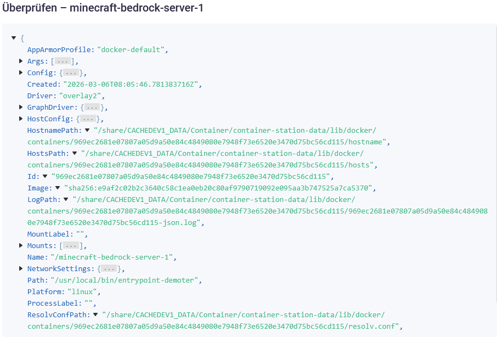Collapse the HostsPath string value
This screenshot has height=337, width=497.
[x=75, y=153]
